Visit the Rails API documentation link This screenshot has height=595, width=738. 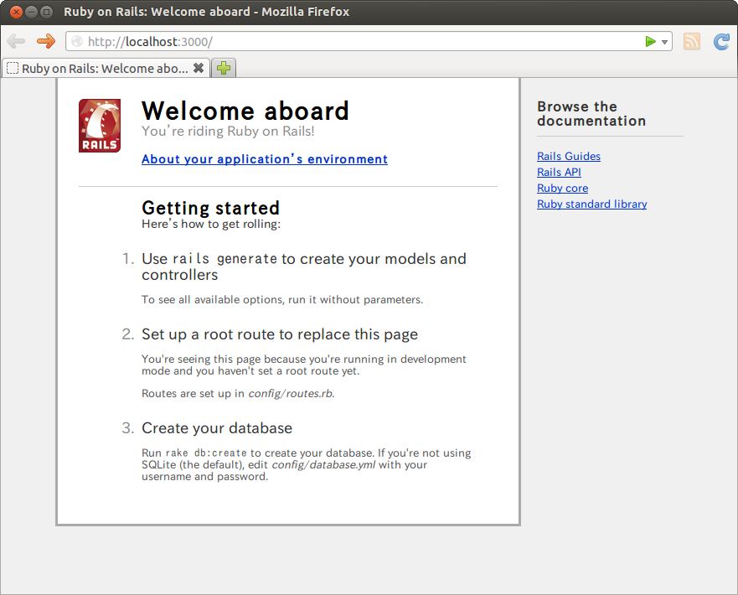[559, 173]
